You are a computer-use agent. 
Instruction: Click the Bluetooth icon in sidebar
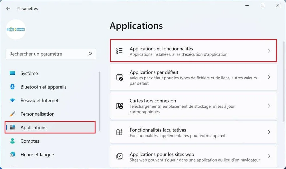point(12,87)
